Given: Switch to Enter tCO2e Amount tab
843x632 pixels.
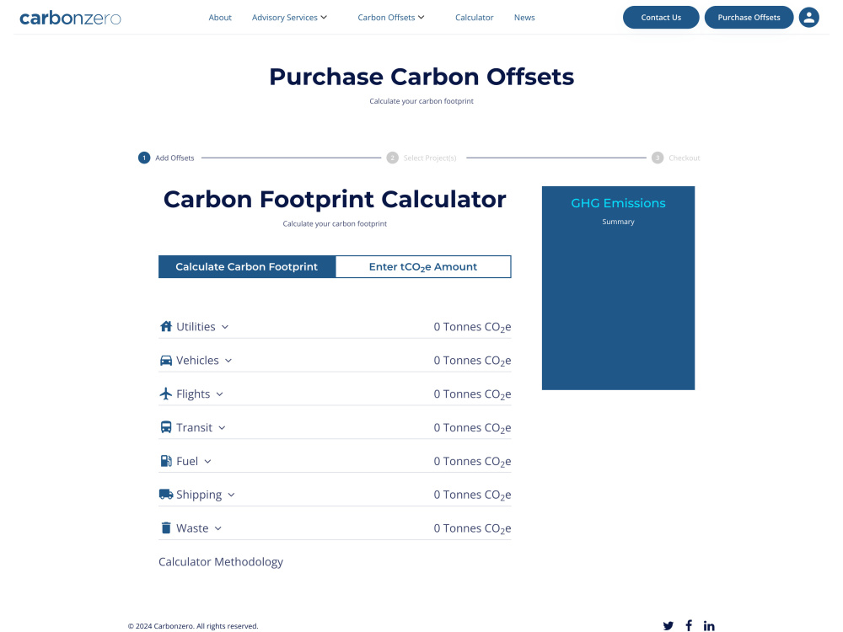Looking at the screenshot, I should 423,267.
